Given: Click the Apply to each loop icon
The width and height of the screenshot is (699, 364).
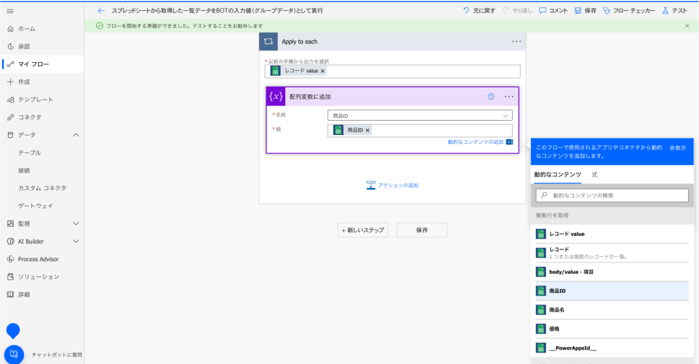Looking at the screenshot, I should [x=268, y=42].
